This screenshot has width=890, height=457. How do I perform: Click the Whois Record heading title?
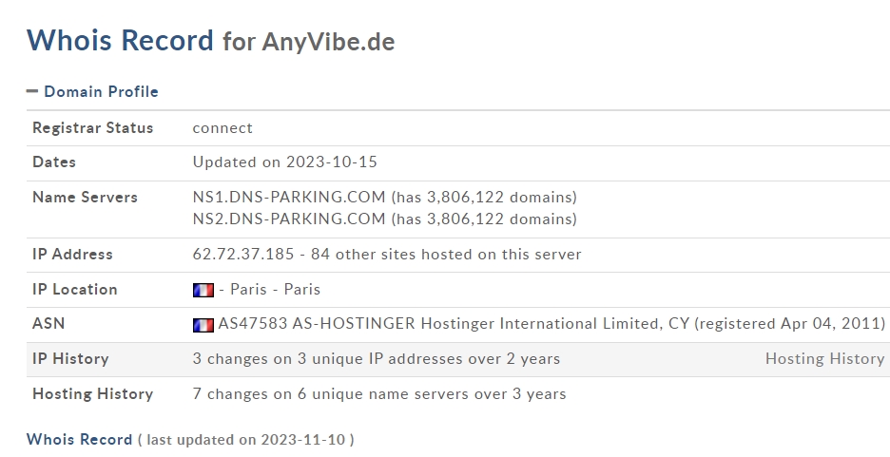click(x=120, y=40)
